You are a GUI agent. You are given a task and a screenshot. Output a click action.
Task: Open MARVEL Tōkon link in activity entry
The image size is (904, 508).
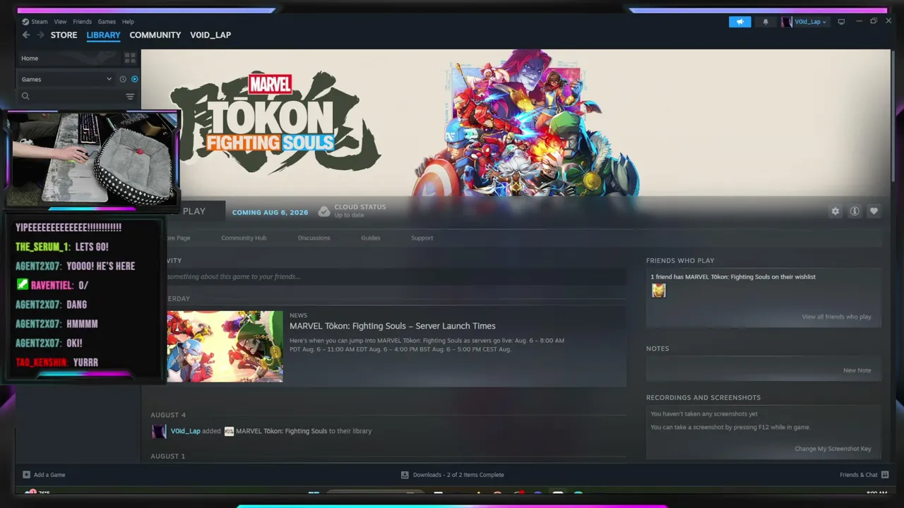click(x=282, y=431)
